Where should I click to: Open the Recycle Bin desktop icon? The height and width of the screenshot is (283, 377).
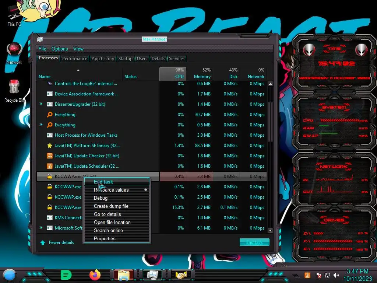coord(14,91)
